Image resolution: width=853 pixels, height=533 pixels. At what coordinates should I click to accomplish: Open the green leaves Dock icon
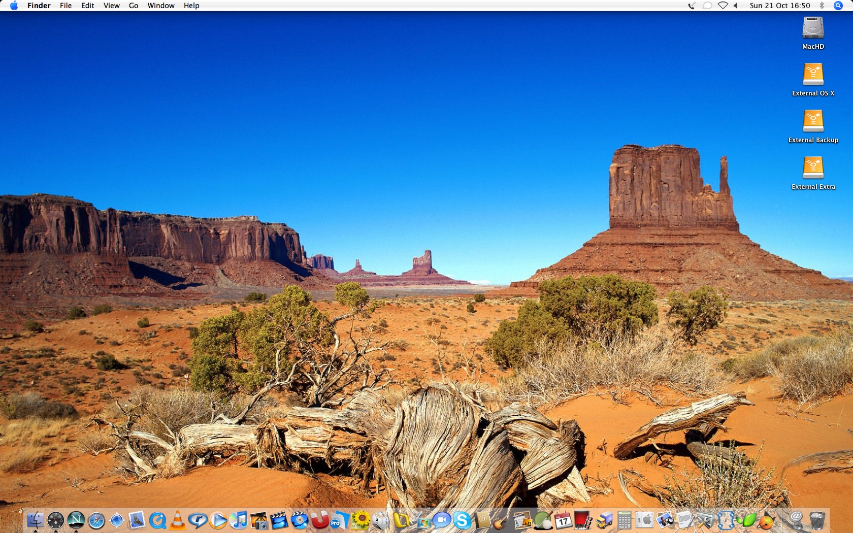tap(746, 520)
